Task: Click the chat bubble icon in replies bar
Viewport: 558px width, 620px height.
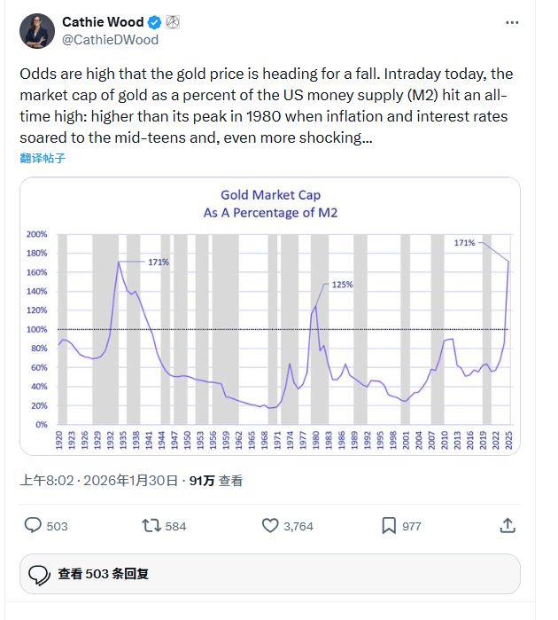Action: click(x=39, y=574)
